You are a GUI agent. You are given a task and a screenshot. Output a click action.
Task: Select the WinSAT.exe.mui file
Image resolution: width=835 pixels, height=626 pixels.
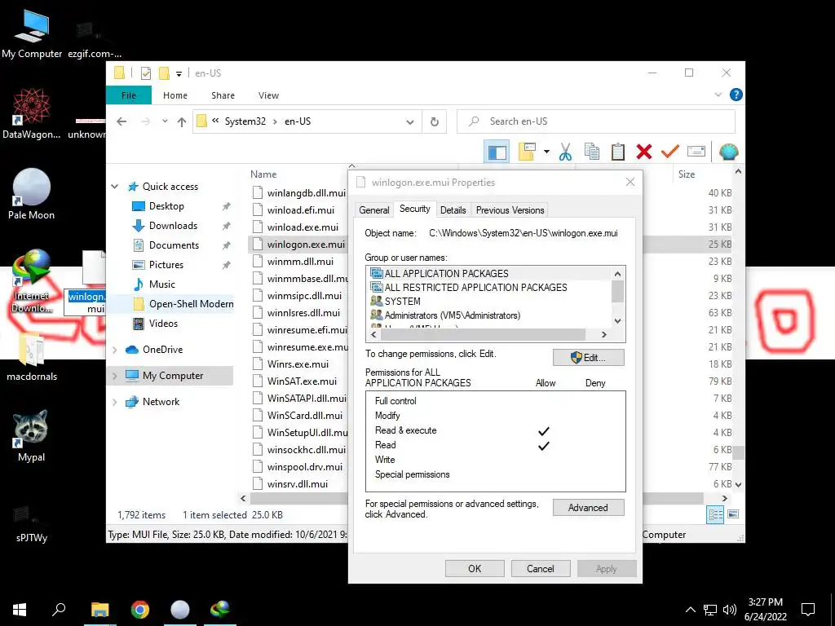[x=302, y=381]
